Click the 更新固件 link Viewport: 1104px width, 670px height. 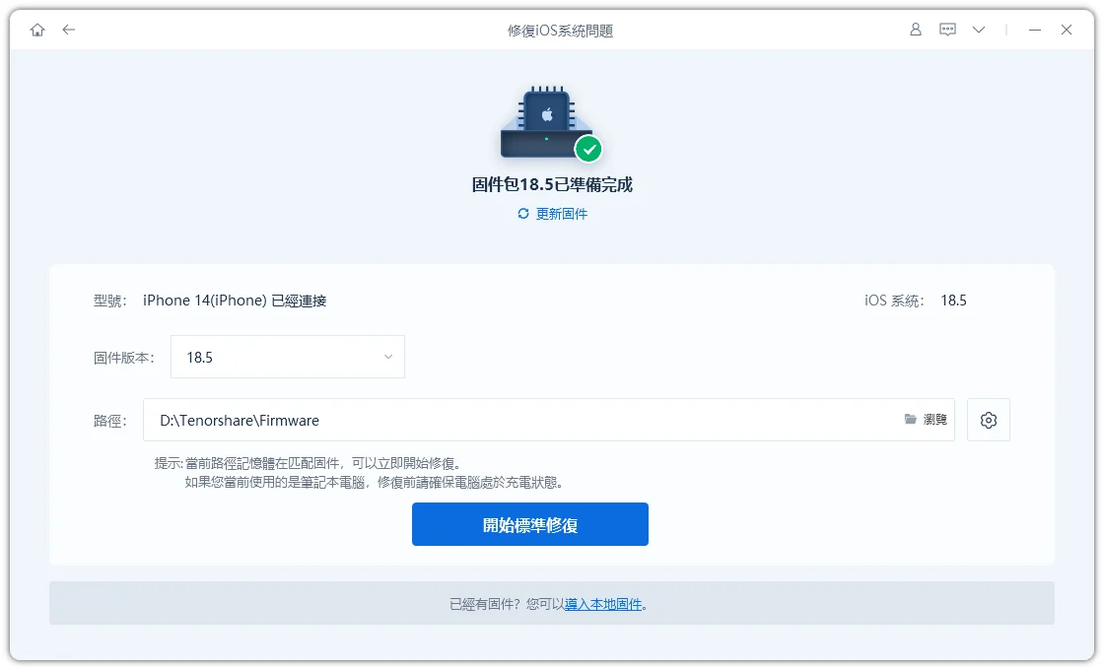point(562,214)
